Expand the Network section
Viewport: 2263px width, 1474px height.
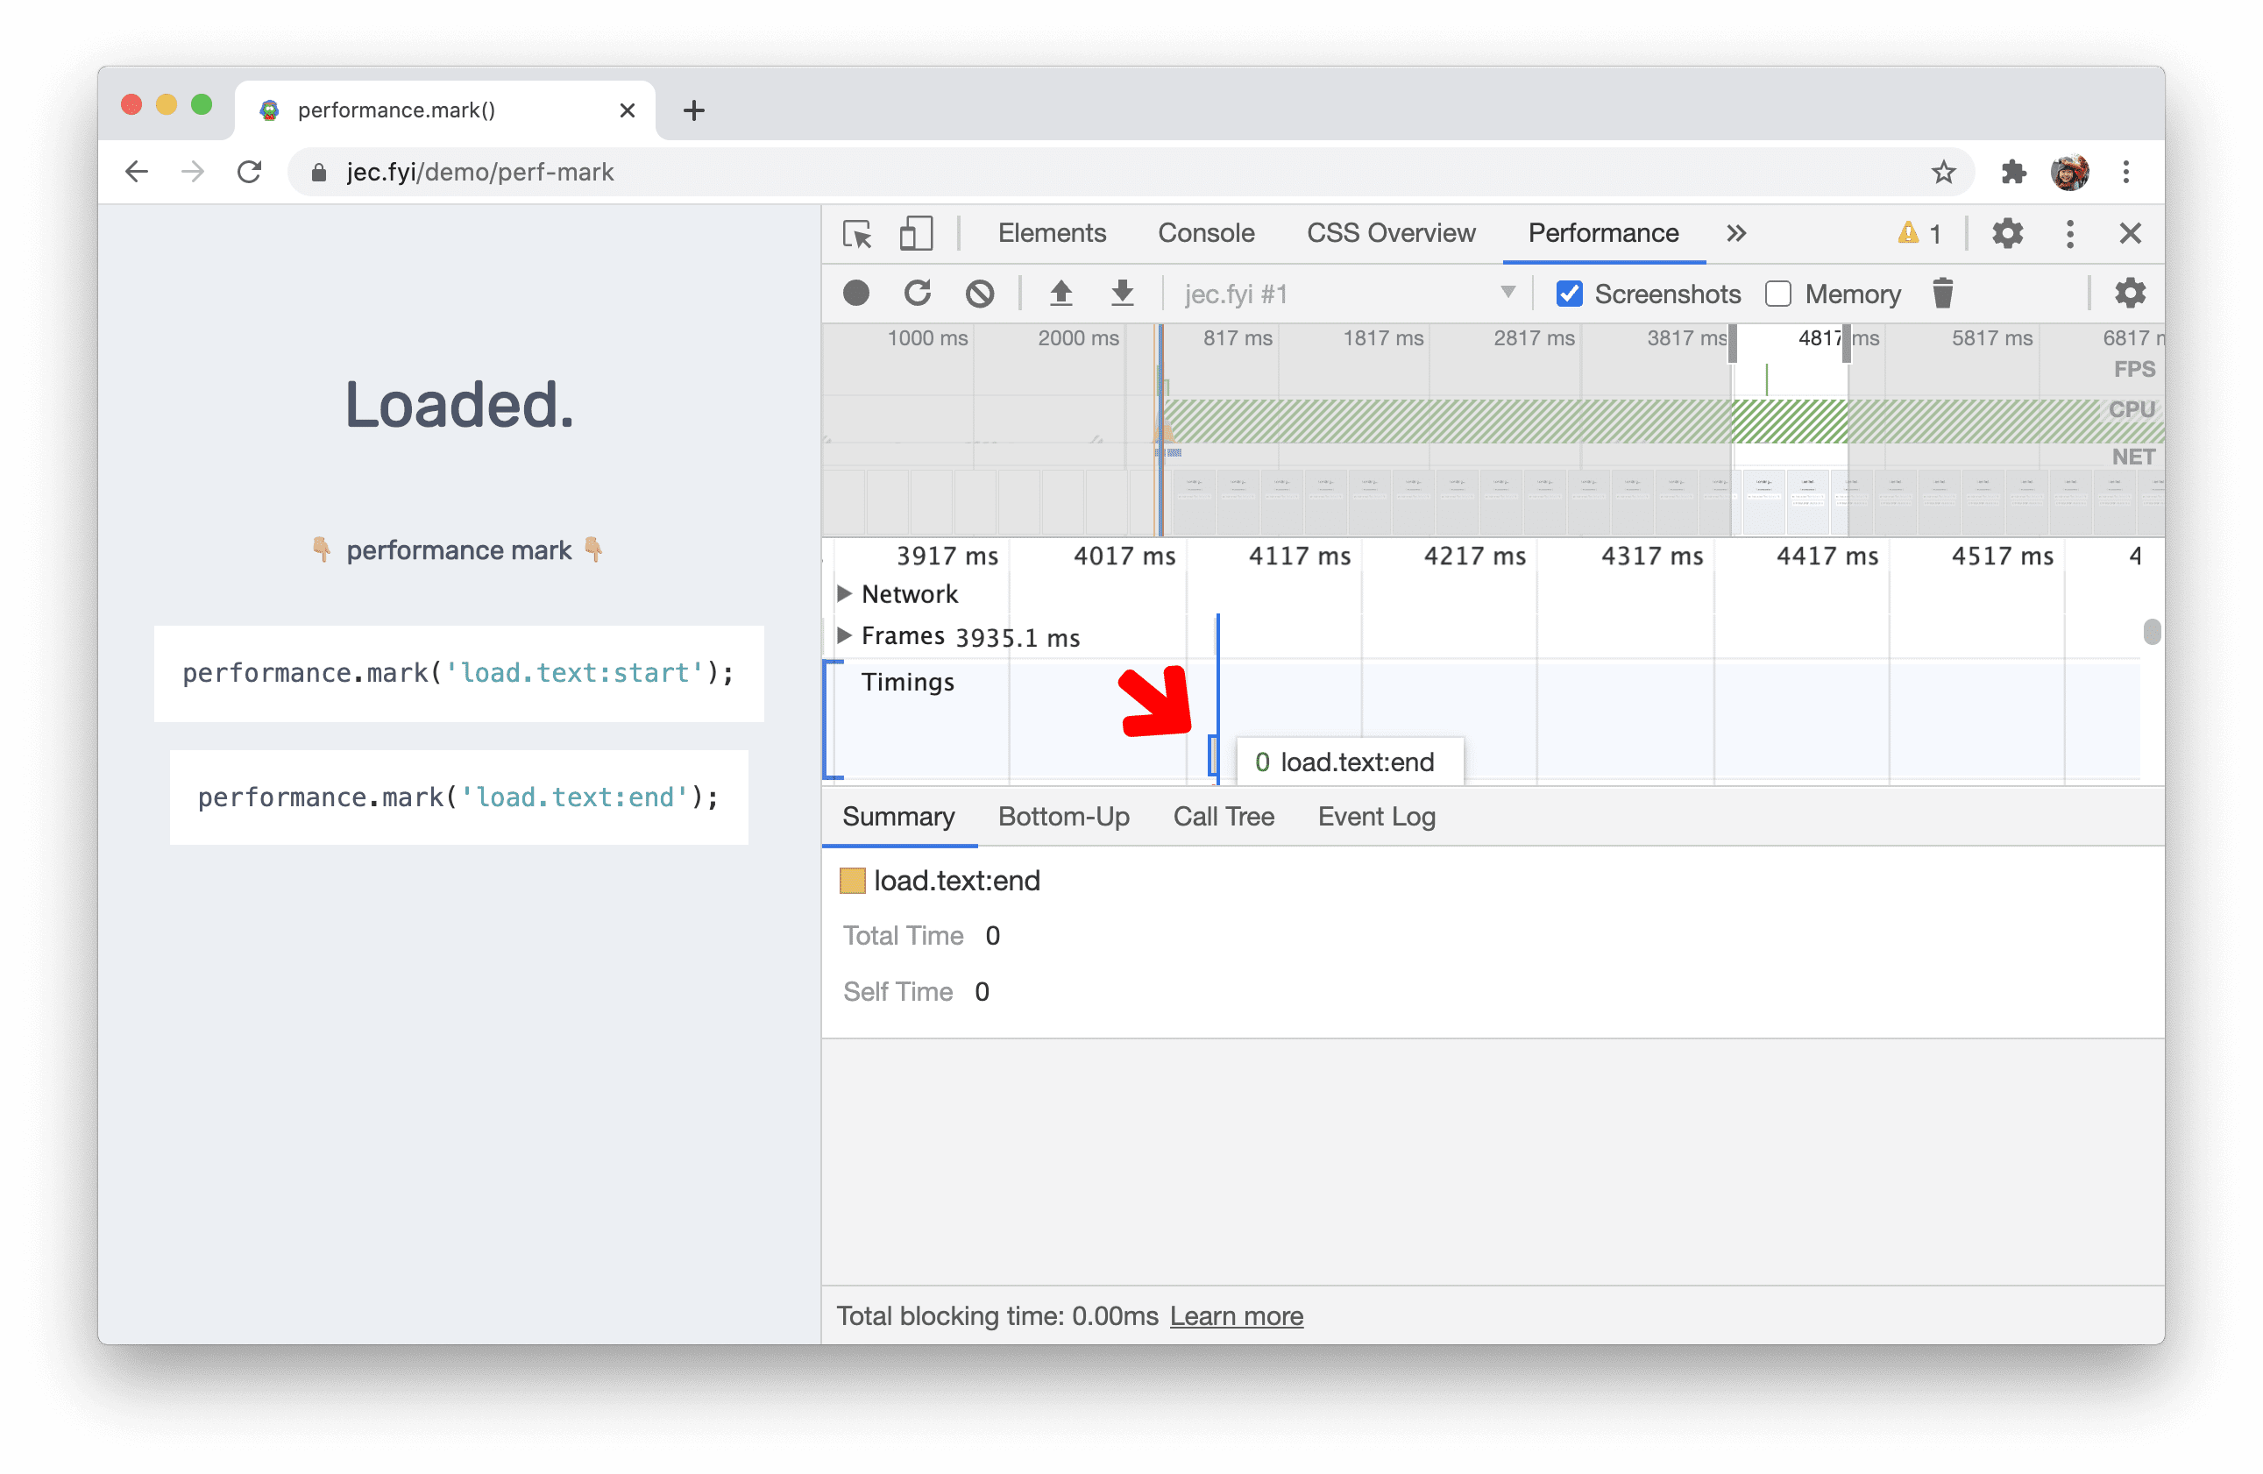pyautogui.click(x=843, y=592)
